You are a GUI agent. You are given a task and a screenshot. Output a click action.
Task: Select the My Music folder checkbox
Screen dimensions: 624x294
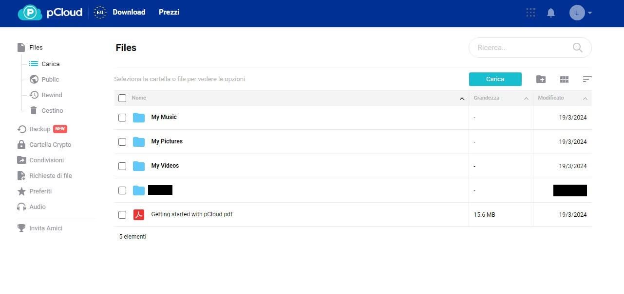click(122, 117)
